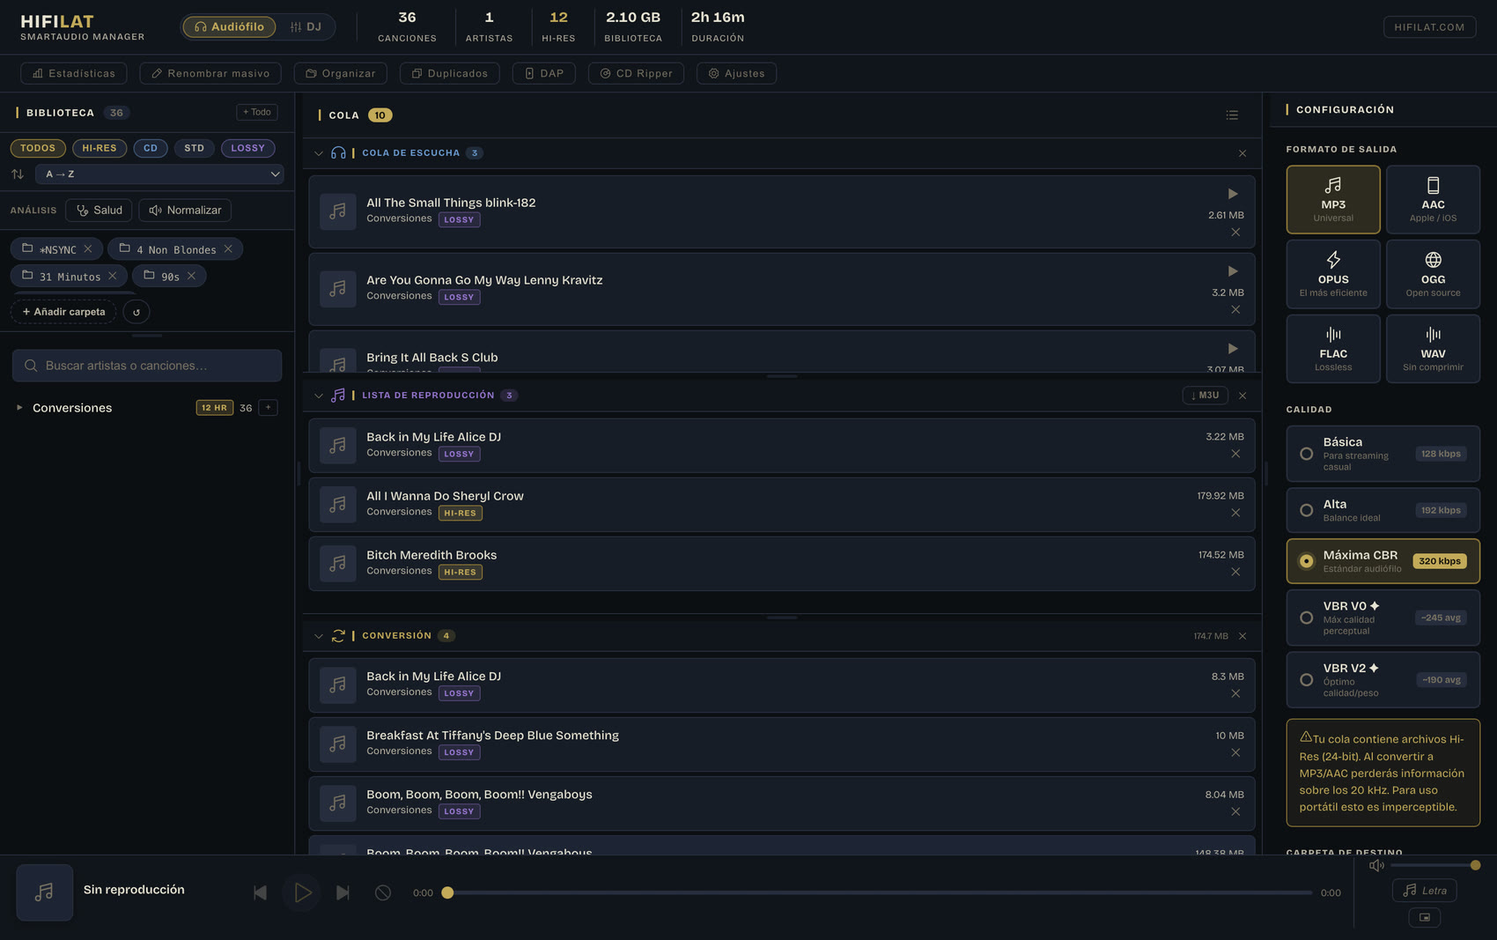
Task: Skip to previous track
Action: (x=261, y=892)
